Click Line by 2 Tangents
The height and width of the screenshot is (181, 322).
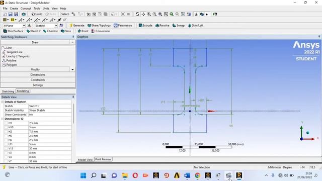[x=16, y=56]
